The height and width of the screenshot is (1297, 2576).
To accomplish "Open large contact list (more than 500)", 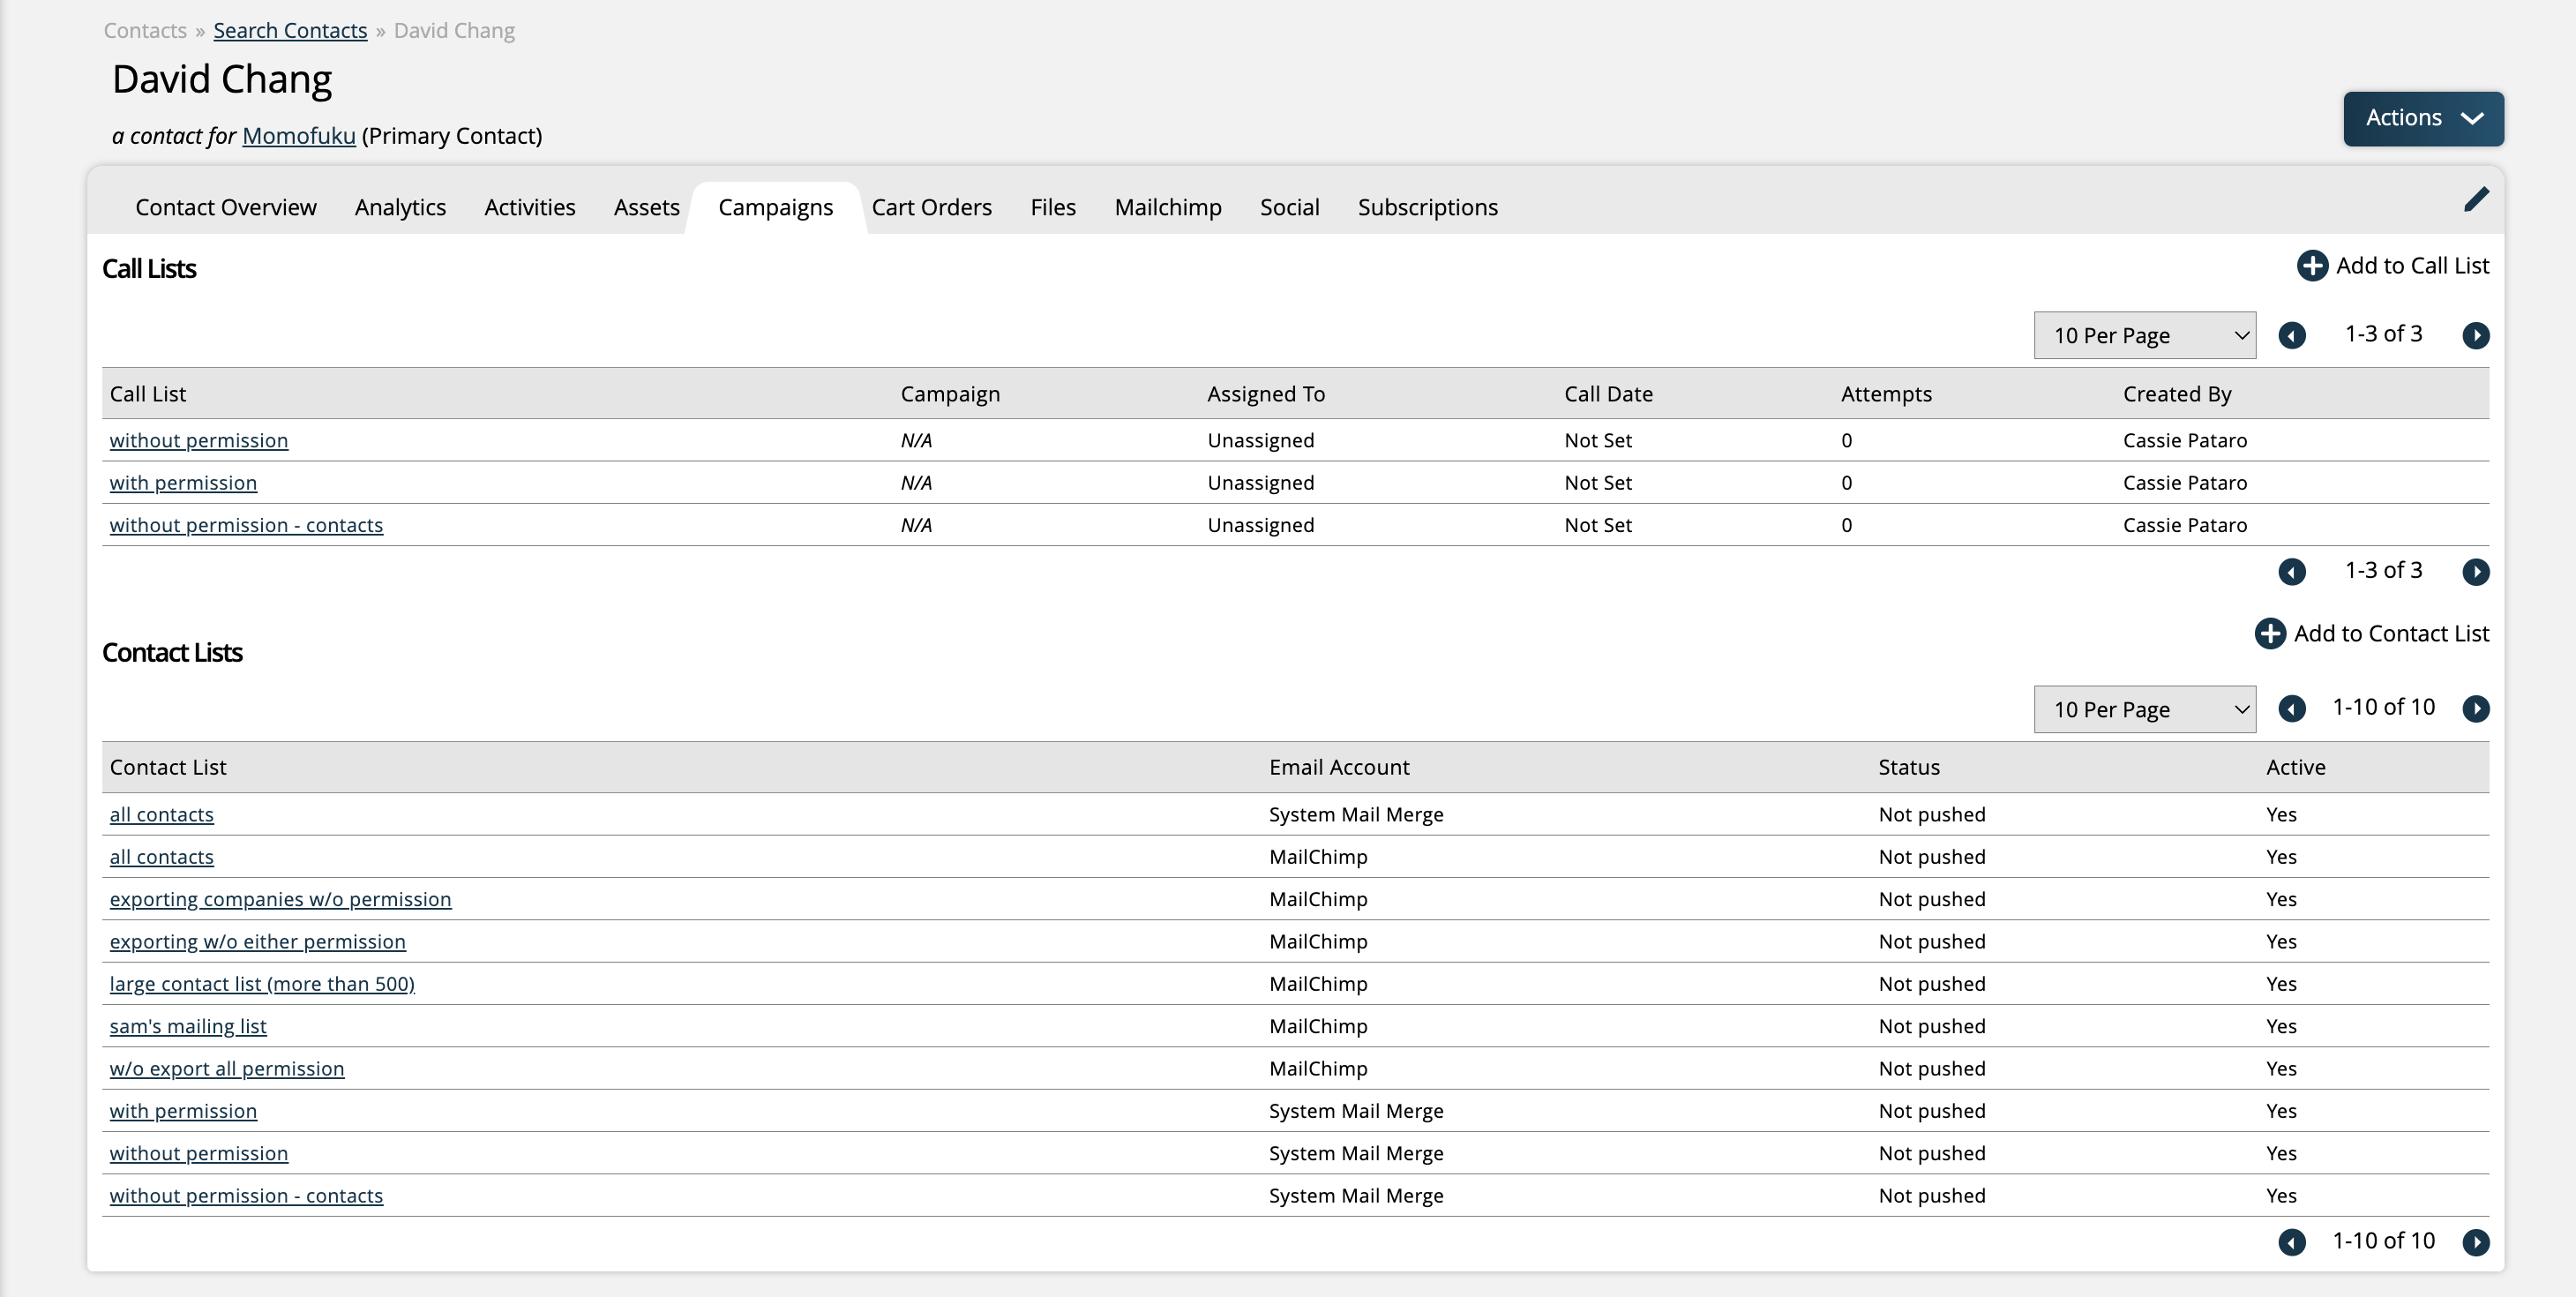I will pos(262,984).
